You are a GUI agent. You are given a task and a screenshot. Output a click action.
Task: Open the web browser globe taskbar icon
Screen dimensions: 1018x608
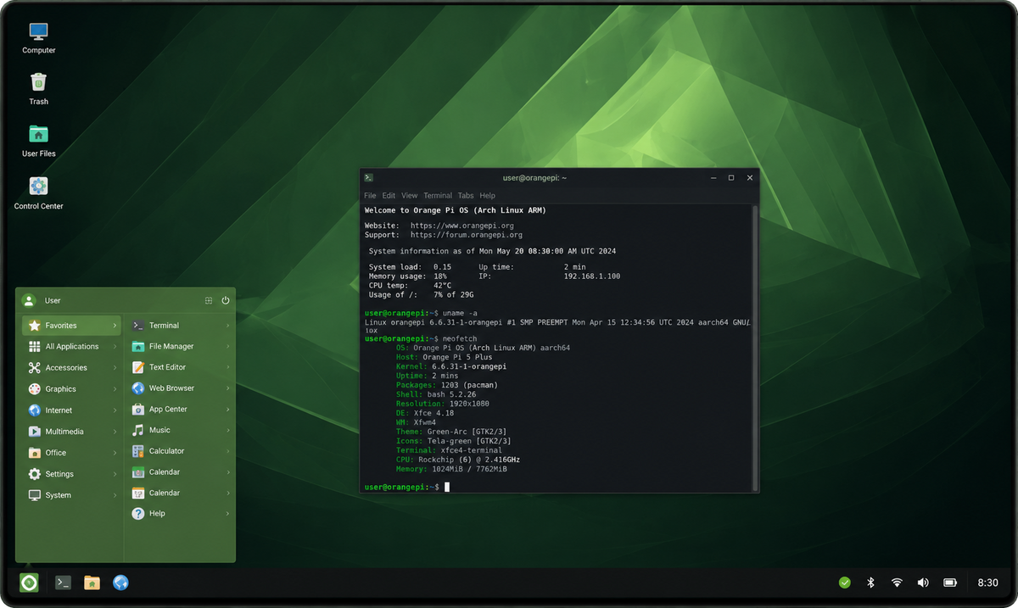120,583
